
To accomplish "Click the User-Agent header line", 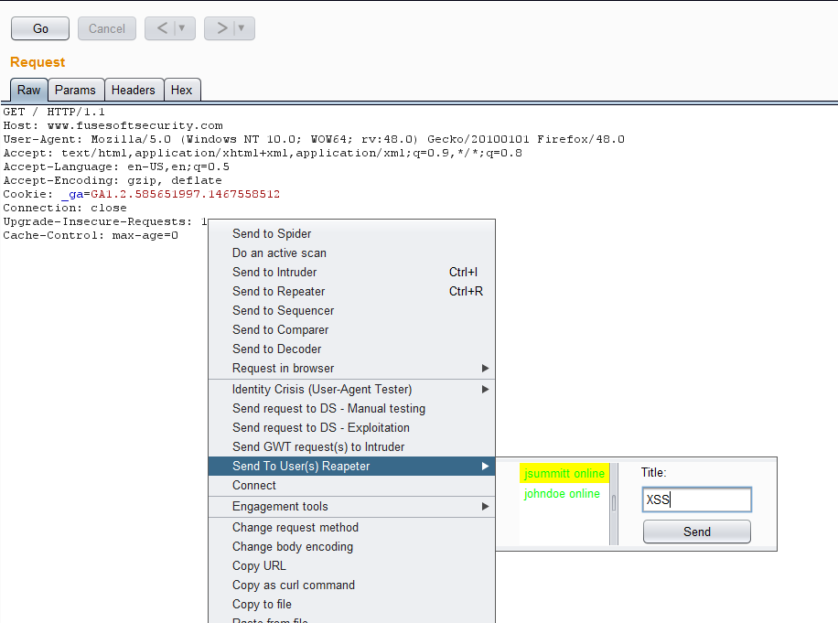I will pyautogui.click(x=314, y=139).
